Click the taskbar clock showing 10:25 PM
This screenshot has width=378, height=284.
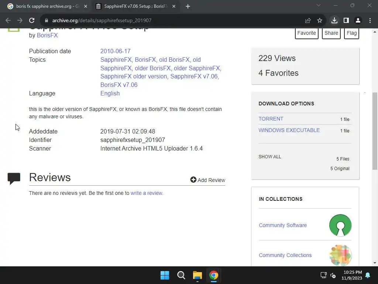coord(352,275)
